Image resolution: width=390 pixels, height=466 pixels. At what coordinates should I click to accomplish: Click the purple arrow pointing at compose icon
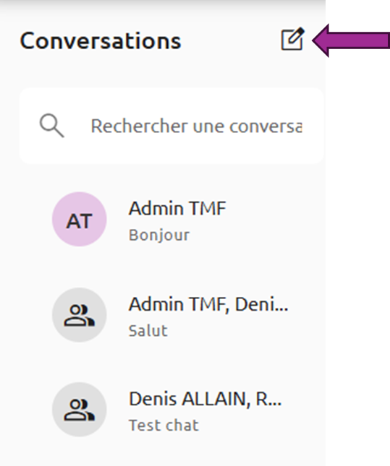click(351, 40)
